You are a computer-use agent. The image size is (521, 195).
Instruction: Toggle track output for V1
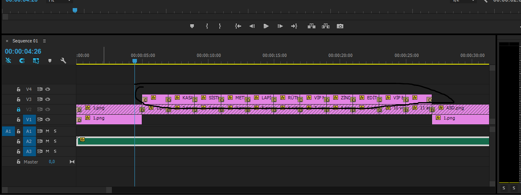pos(48,120)
